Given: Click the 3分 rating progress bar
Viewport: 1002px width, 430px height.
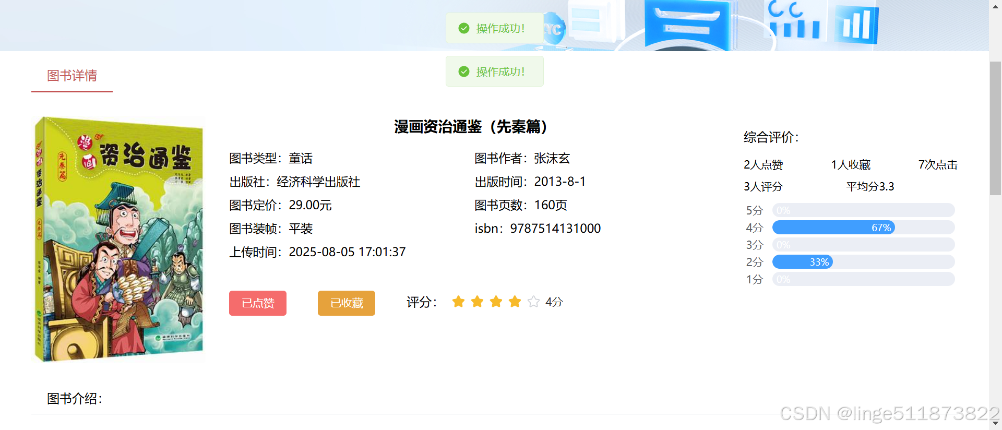Looking at the screenshot, I should 864,245.
